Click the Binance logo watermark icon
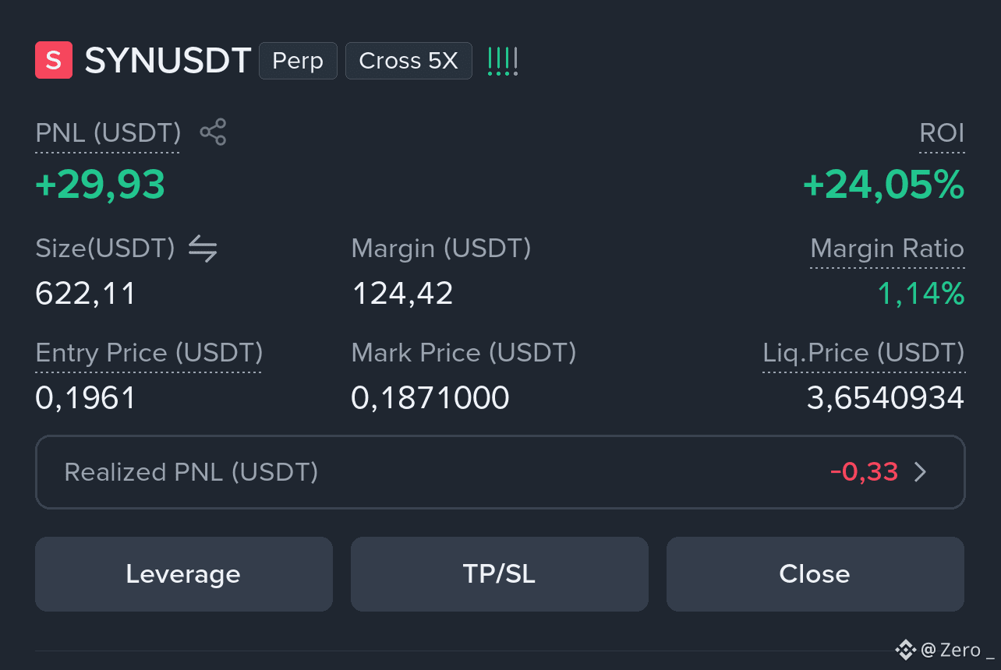The height and width of the screenshot is (670, 1001). (905, 650)
